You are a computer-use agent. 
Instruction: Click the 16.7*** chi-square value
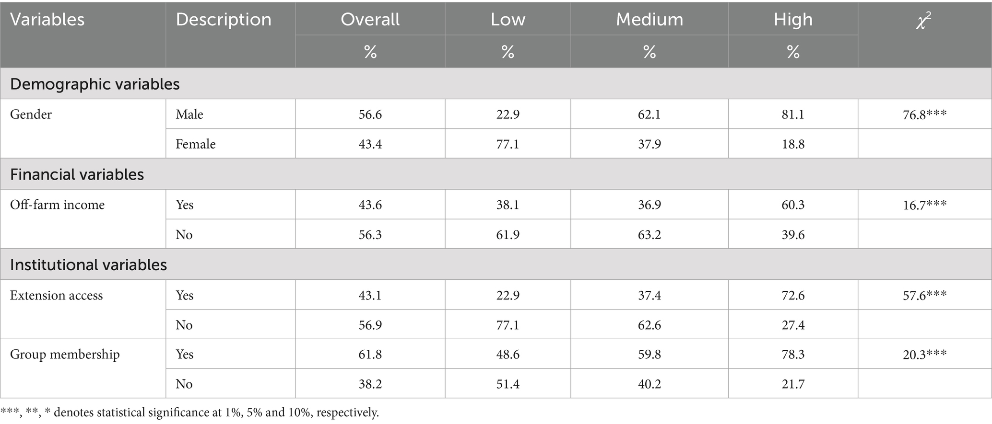[x=924, y=205]
